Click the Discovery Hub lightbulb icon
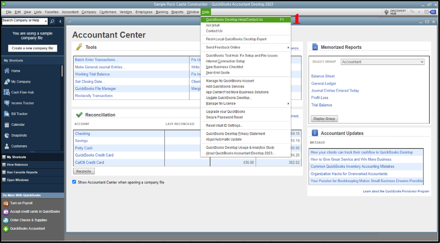 [x=386, y=12]
